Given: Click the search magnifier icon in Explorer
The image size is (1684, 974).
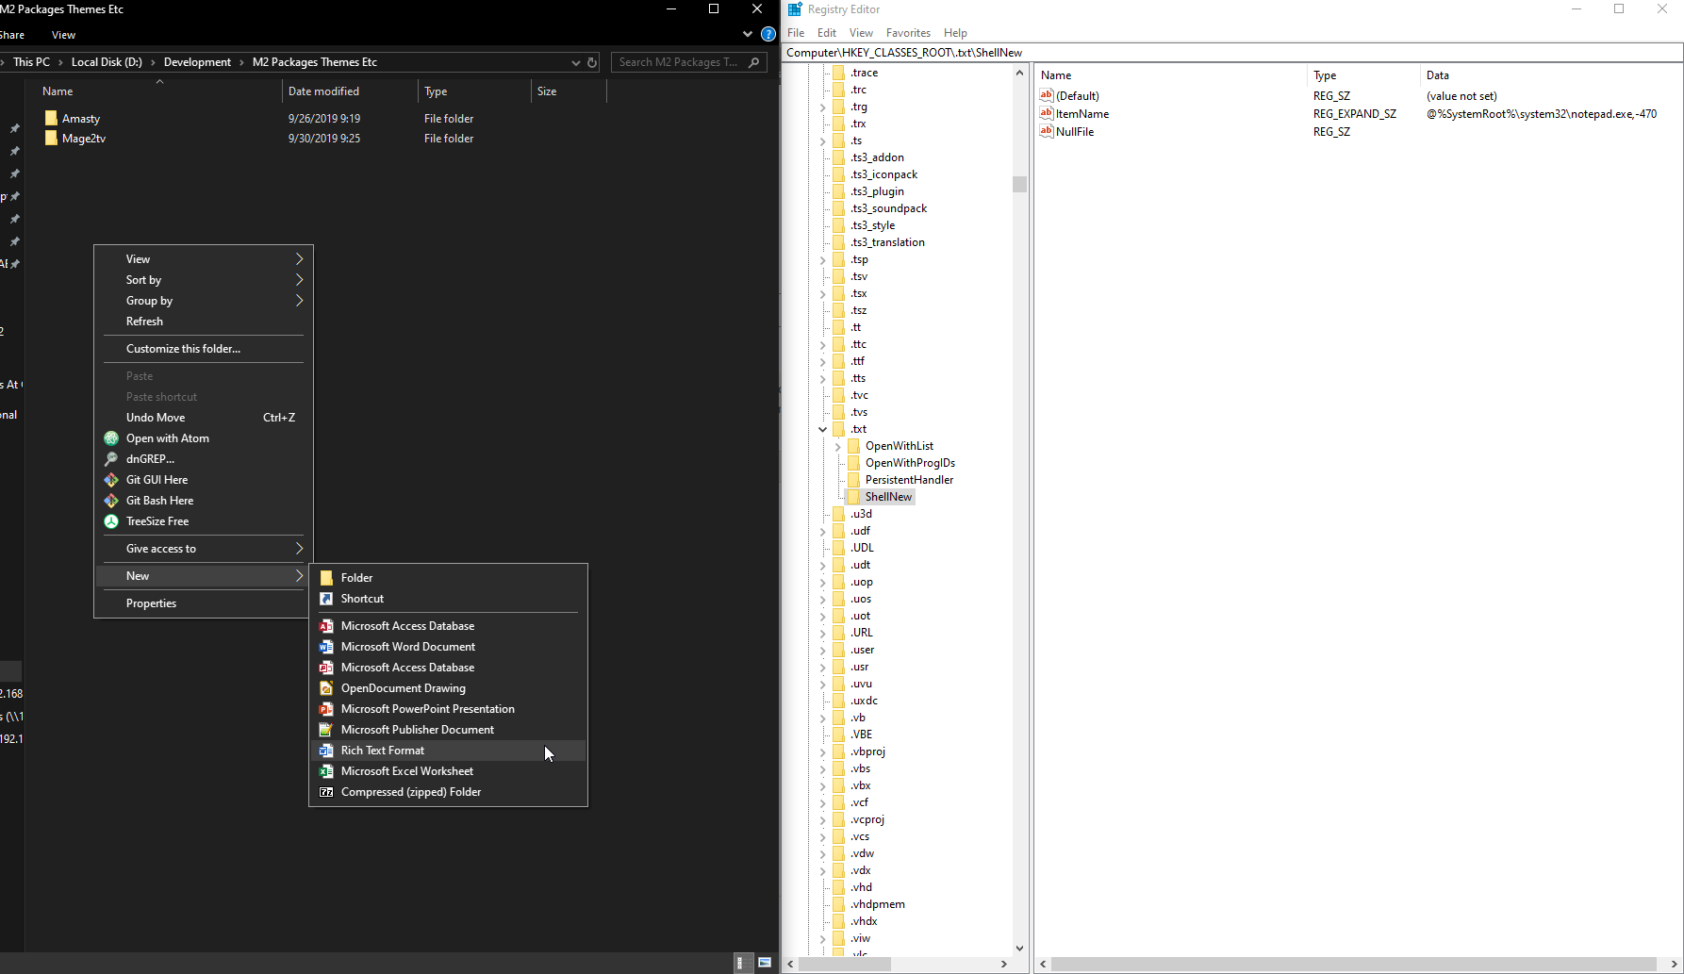Looking at the screenshot, I should (x=753, y=62).
